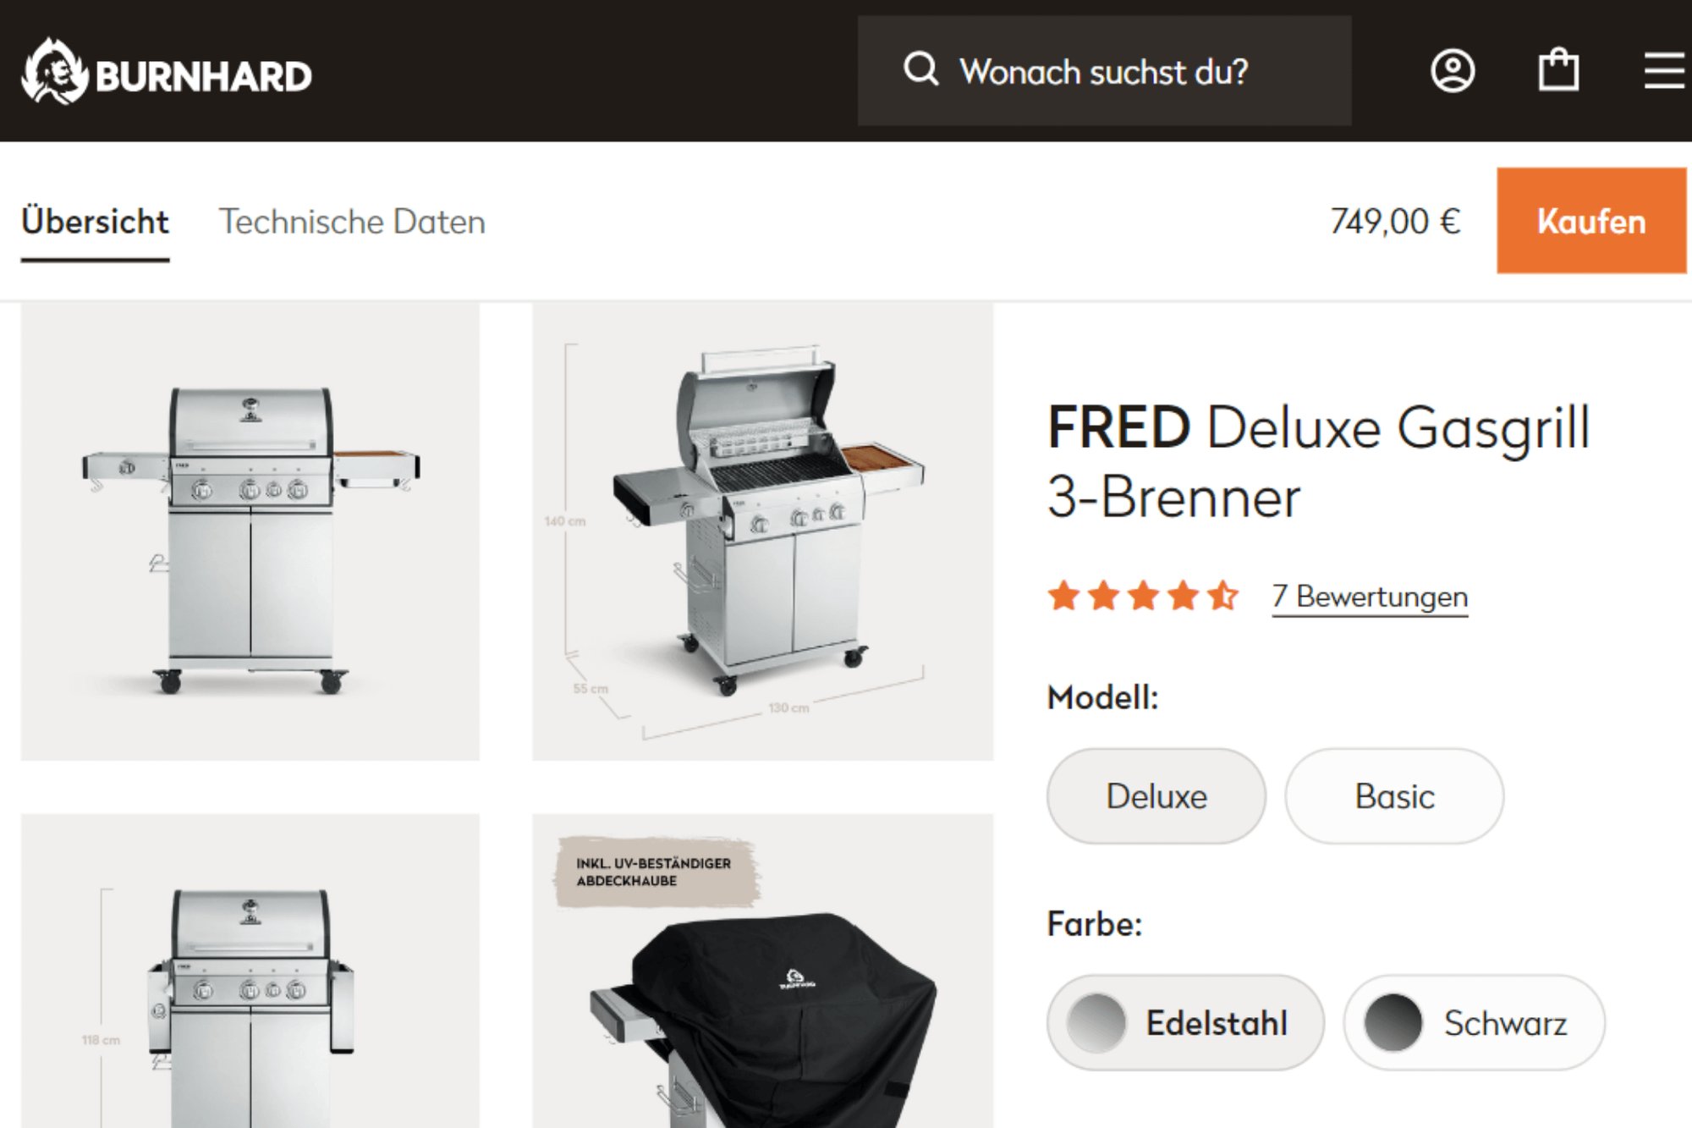
Task: Open the 7 Bewertungen link
Action: 1370,597
